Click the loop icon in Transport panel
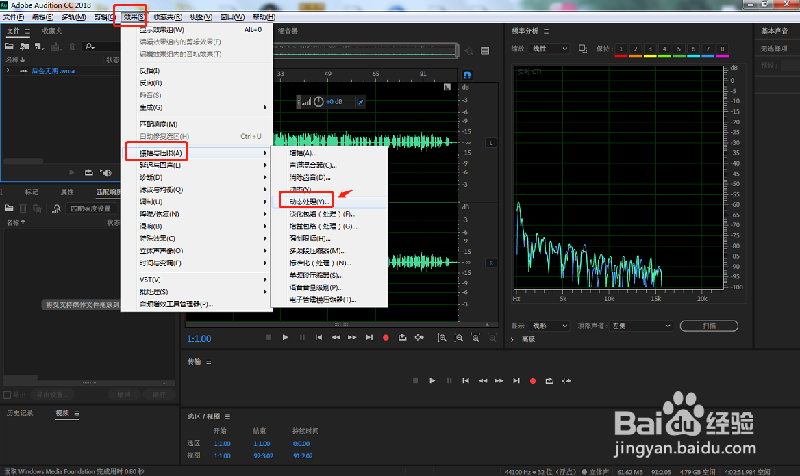The image size is (800, 476). 549,381
